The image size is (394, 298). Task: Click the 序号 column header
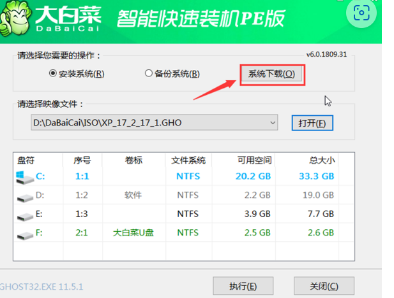click(x=82, y=160)
